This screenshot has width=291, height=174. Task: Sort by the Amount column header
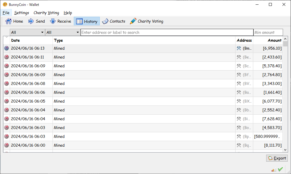click(268, 40)
